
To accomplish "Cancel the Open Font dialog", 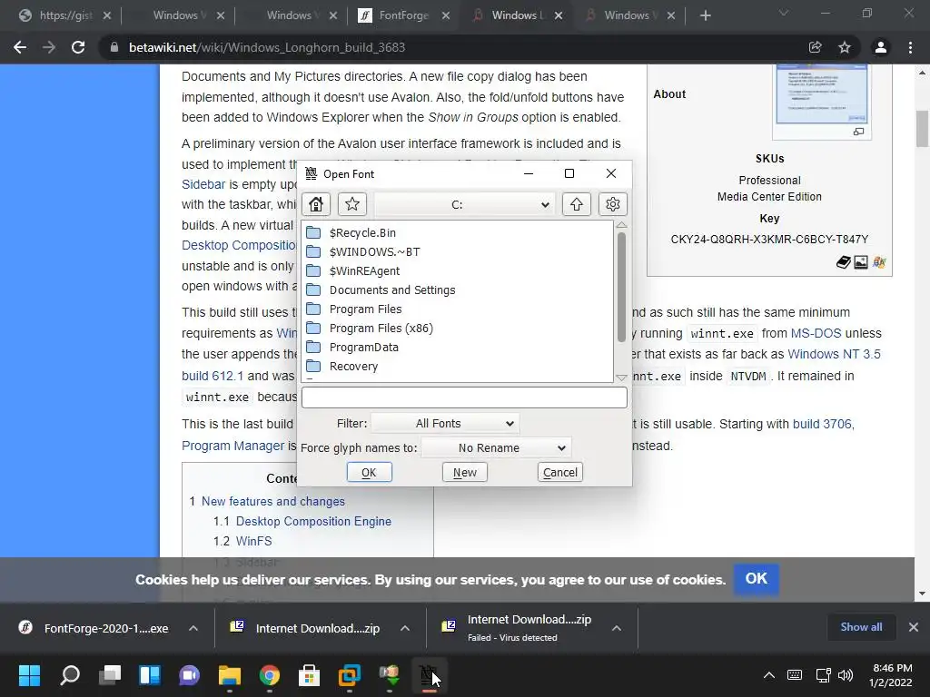I will point(559,472).
